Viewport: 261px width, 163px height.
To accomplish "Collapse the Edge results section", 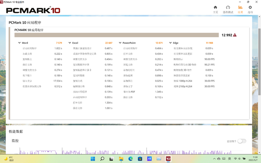I will coord(170,43).
